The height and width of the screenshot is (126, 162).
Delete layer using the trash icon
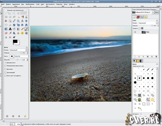[156, 57]
